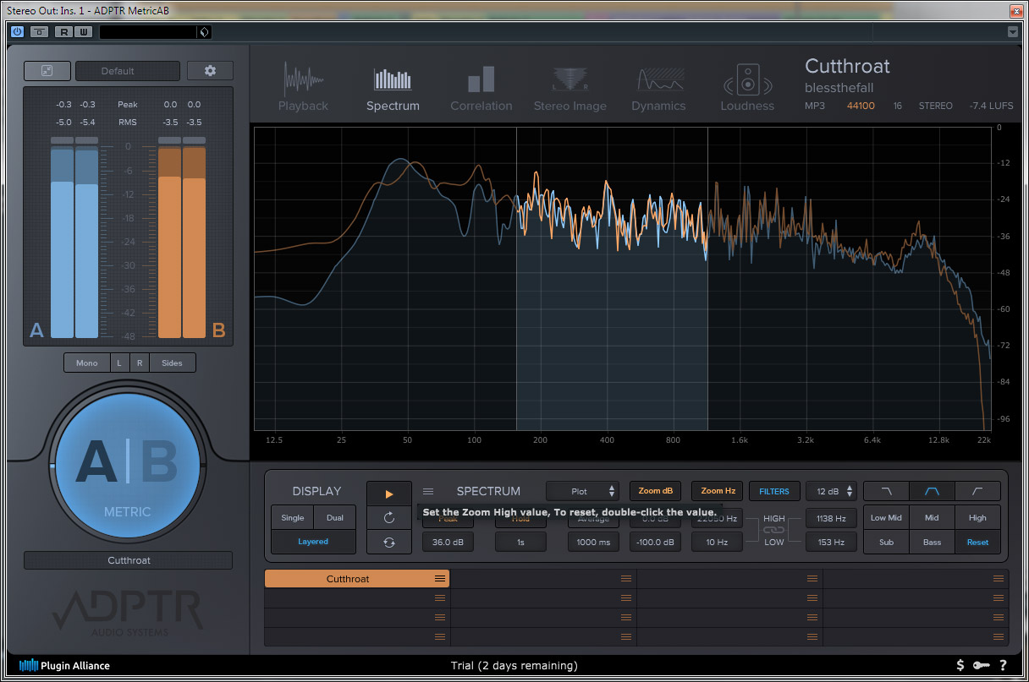Open the Loudness tab
Screen dimensions: 1029x682
747,88
